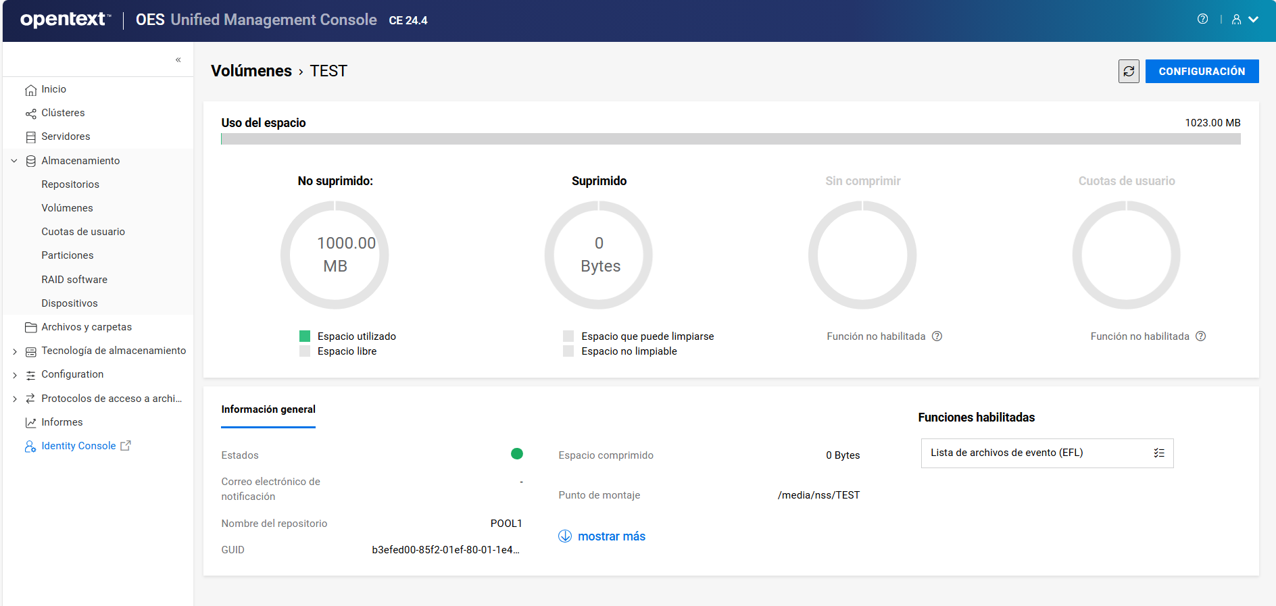Click the CONFIGURACIÓN button
Screen dimensions: 1276x606
(1202, 71)
